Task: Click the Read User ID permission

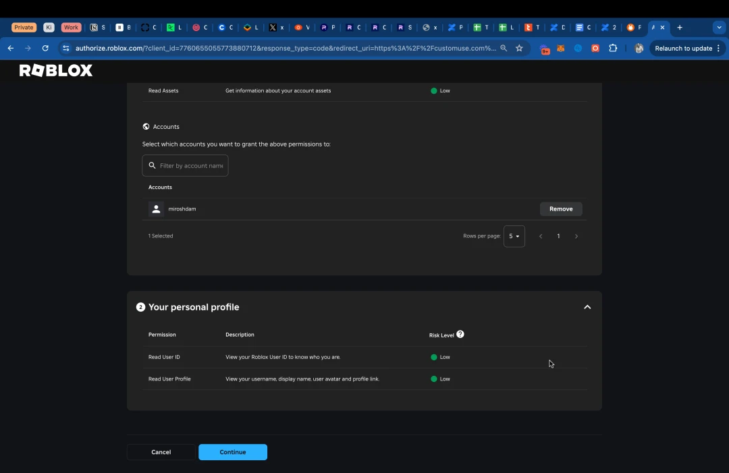Action: point(164,358)
